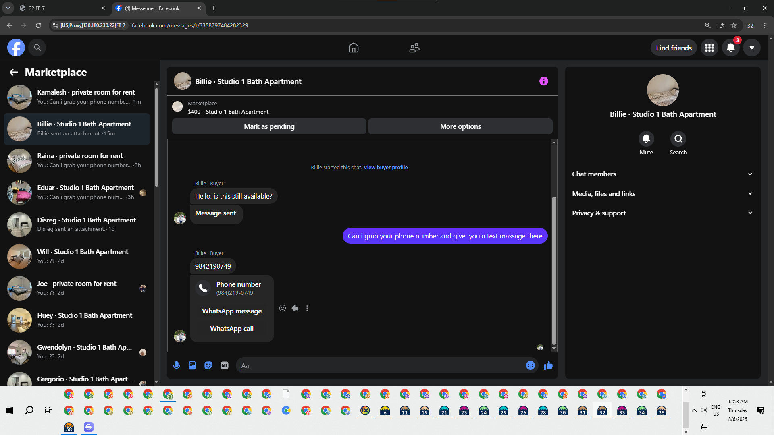774x435 pixels.
Task: Click the conversation list scrollbar
Action: (156, 137)
